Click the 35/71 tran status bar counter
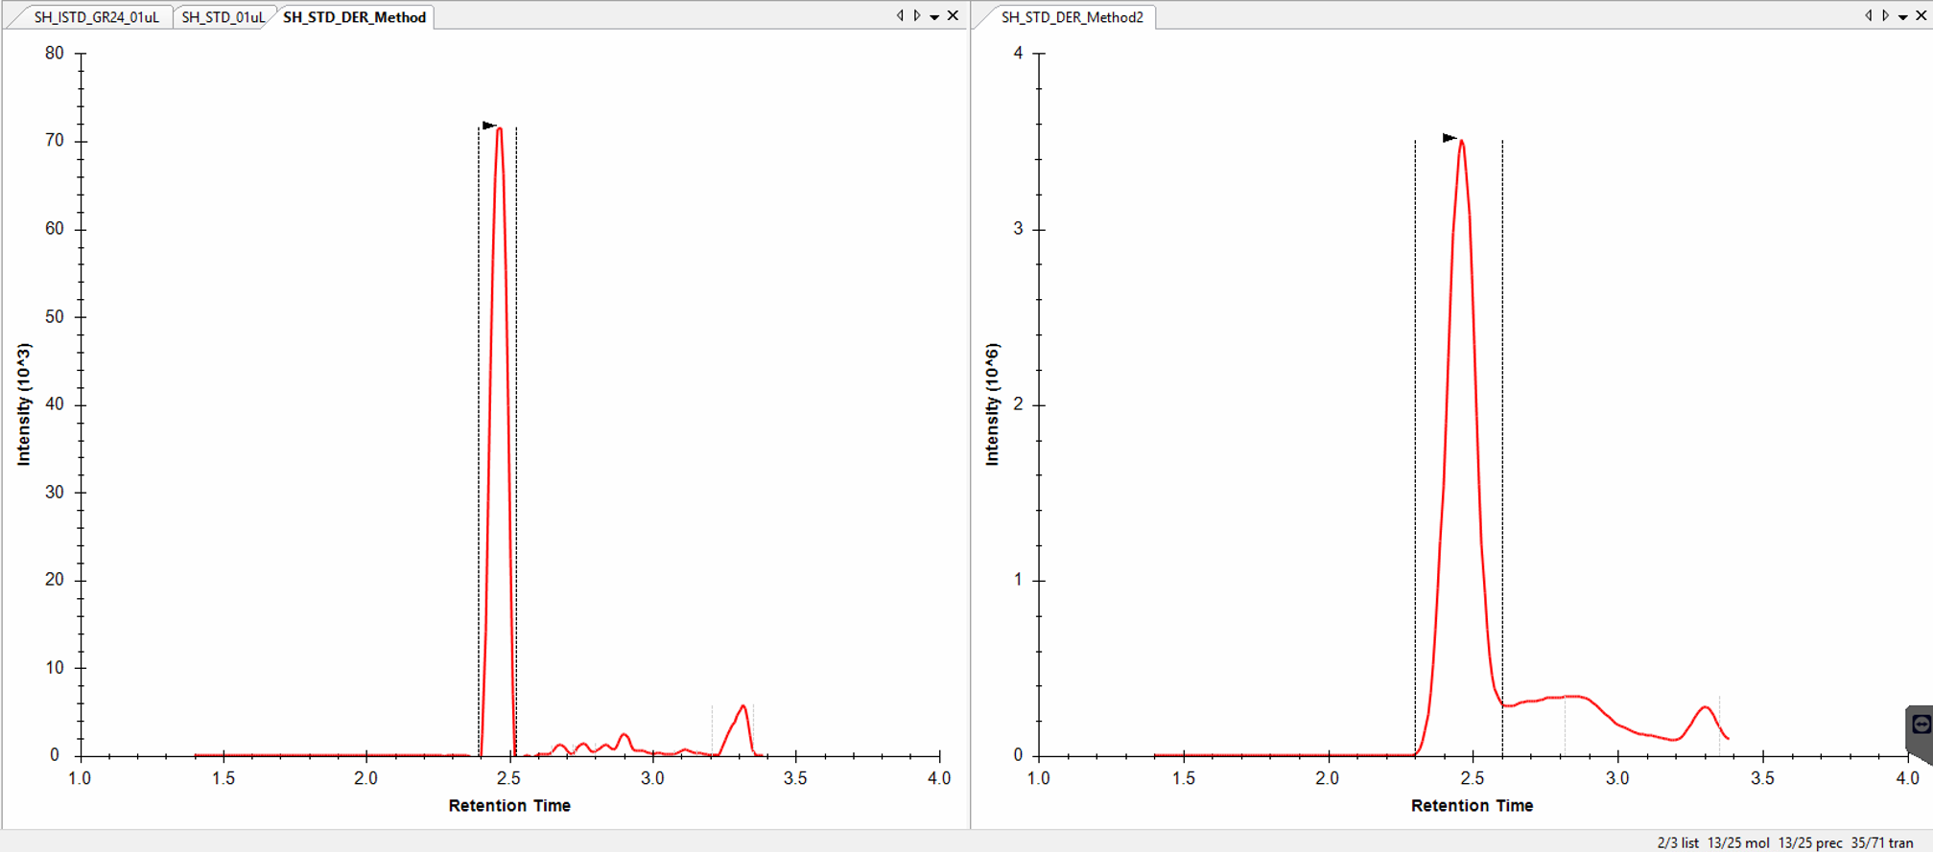Screen dimensions: 1933x852 pyautogui.click(x=1881, y=842)
